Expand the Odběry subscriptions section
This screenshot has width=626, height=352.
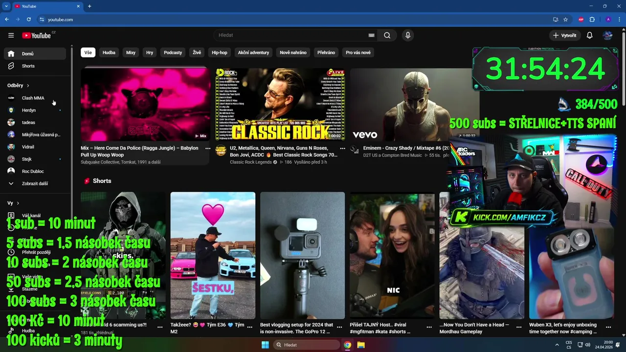[19, 86]
